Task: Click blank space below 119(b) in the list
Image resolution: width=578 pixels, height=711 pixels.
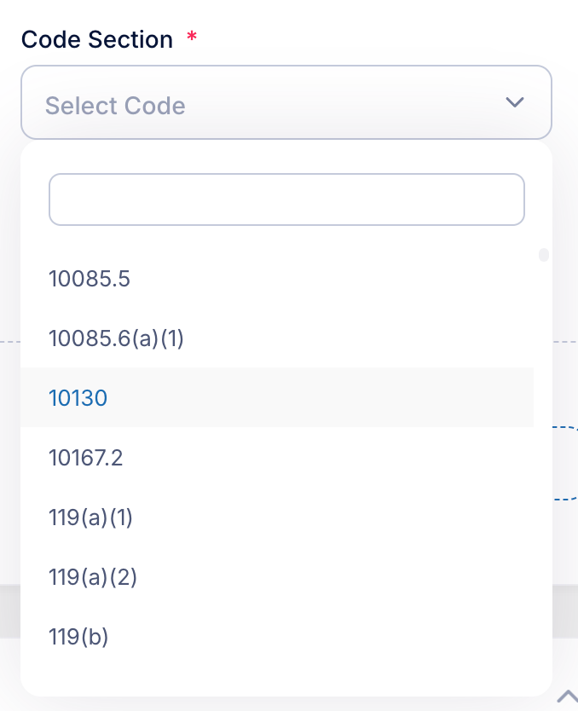Action: [277, 680]
